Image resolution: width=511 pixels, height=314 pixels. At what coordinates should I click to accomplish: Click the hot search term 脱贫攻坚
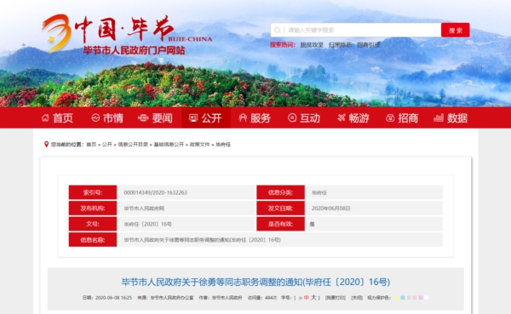[312, 45]
